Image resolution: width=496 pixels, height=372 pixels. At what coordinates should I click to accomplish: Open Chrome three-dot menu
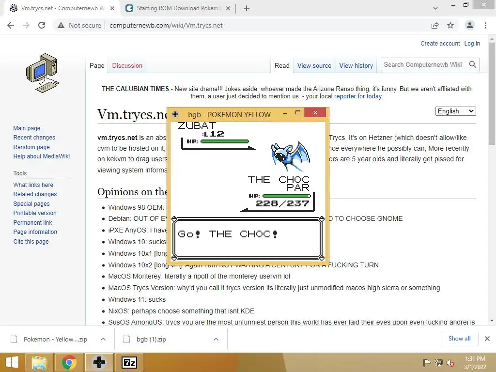point(485,25)
